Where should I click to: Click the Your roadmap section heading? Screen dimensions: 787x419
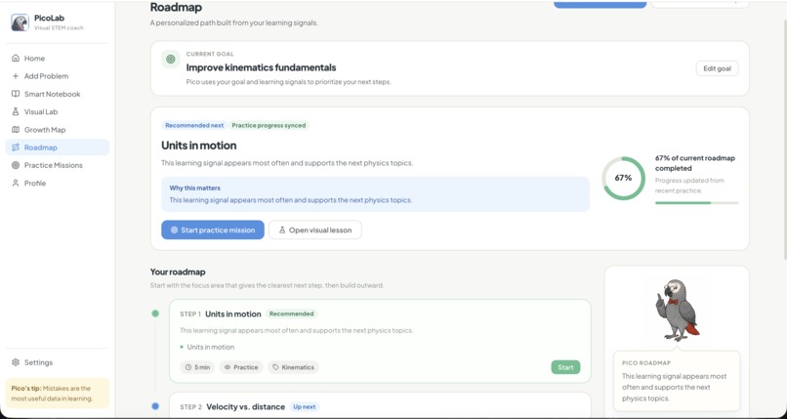[178, 272]
